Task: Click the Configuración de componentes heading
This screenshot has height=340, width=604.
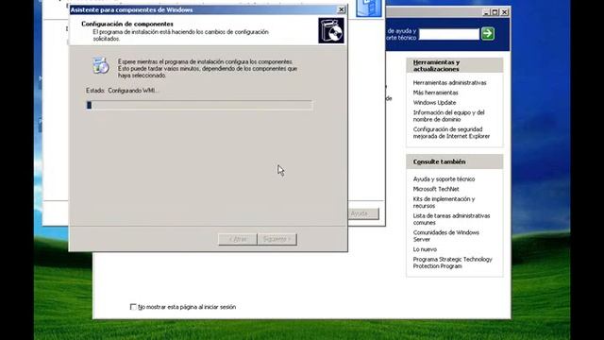Action: [x=127, y=24]
